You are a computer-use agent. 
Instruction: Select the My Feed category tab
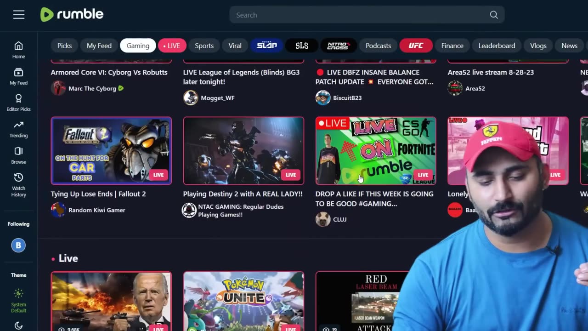pyautogui.click(x=99, y=46)
